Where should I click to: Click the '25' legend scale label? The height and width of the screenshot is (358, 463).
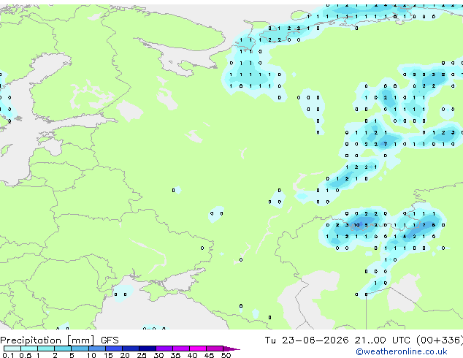[142, 355]
